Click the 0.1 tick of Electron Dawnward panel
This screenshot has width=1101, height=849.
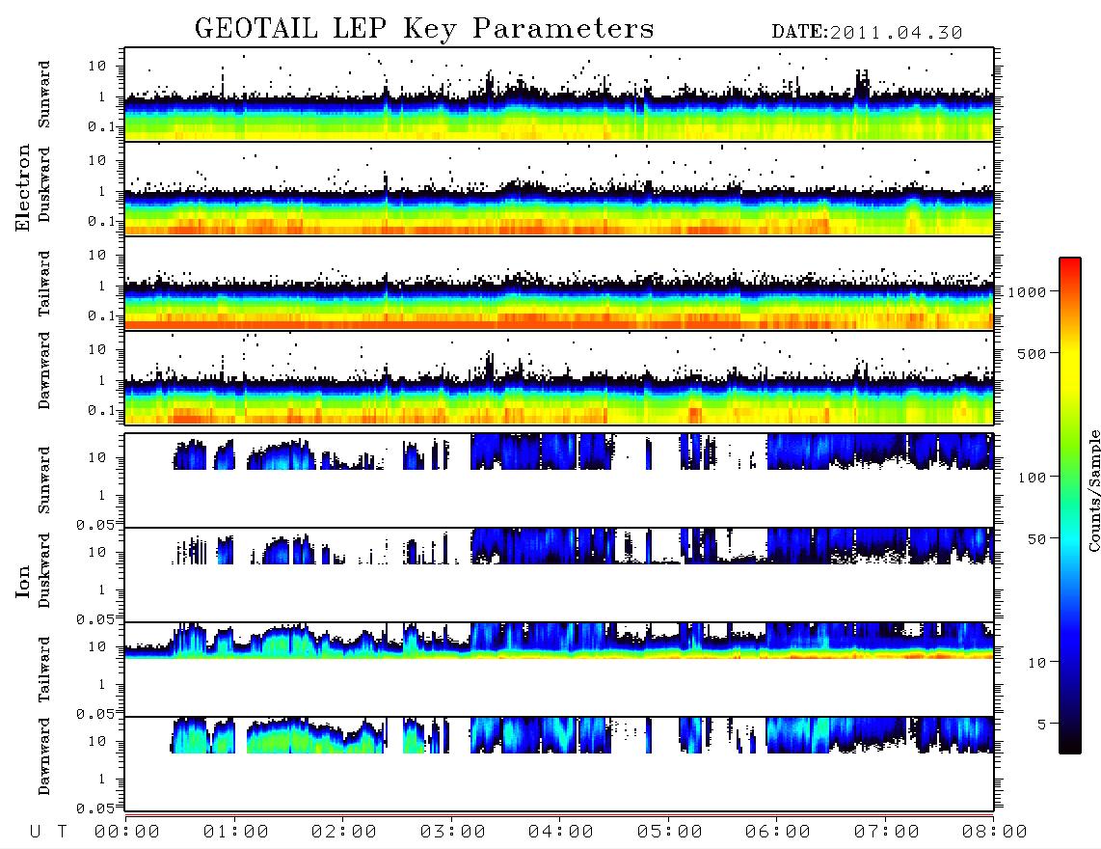point(101,410)
